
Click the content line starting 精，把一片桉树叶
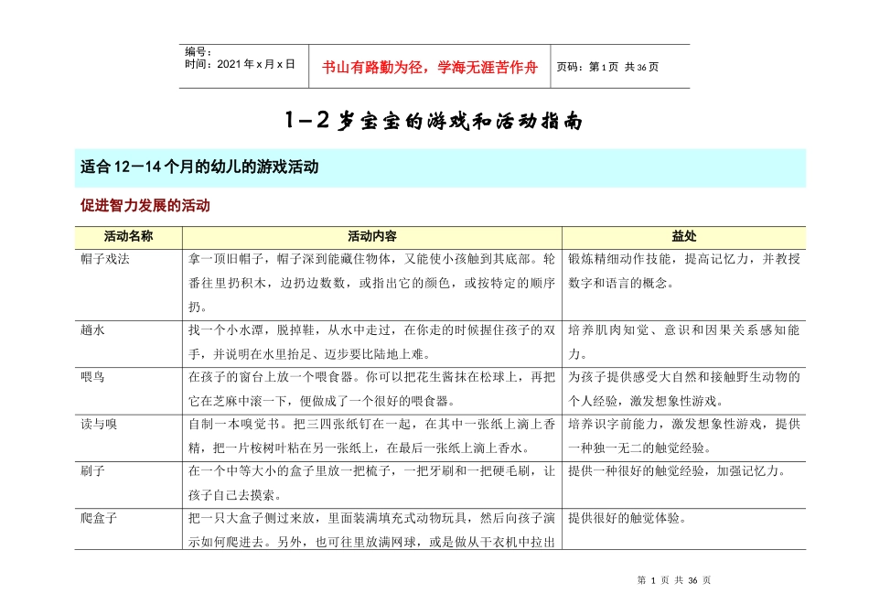pyautogui.click(x=359, y=448)
